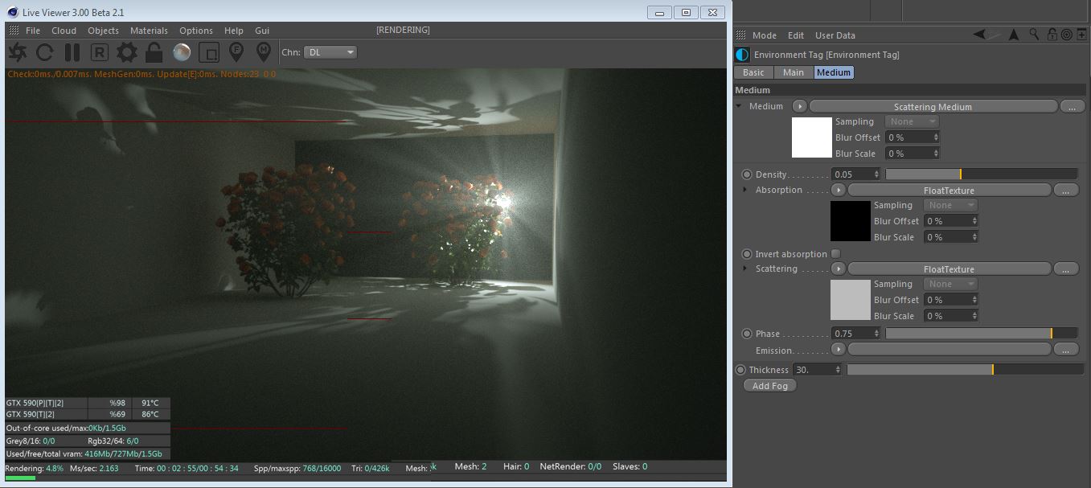Click the Add Fog button

769,385
